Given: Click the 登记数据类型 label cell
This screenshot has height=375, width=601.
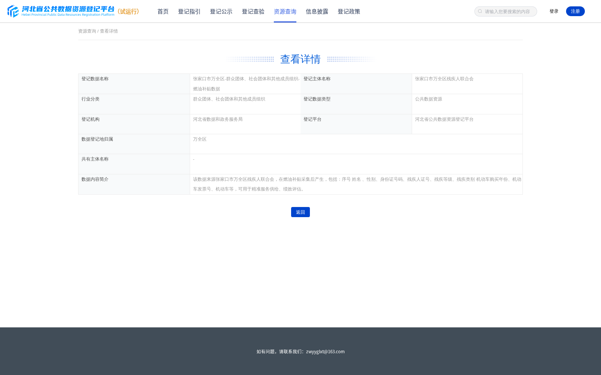Looking at the screenshot, I should coord(356,104).
